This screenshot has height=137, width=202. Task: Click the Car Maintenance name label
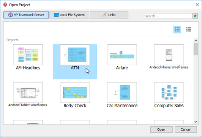coord(122,106)
